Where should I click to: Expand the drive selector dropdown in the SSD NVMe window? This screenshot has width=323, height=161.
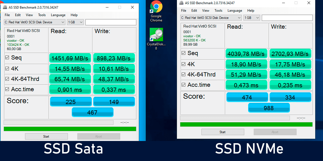pos(211,18)
